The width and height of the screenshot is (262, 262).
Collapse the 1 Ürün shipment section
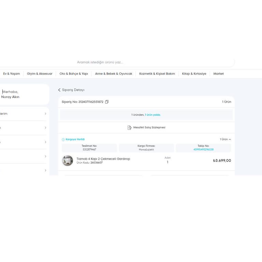coord(225,139)
